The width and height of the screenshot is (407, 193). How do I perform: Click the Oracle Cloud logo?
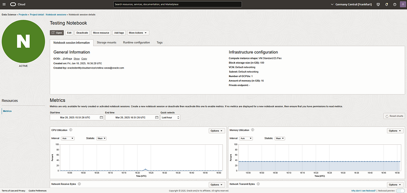(x=18, y=4)
